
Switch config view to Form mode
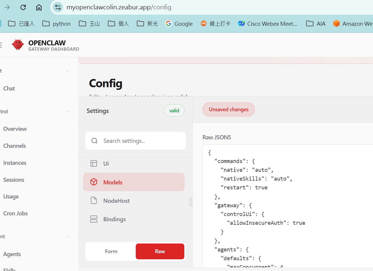click(x=111, y=251)
